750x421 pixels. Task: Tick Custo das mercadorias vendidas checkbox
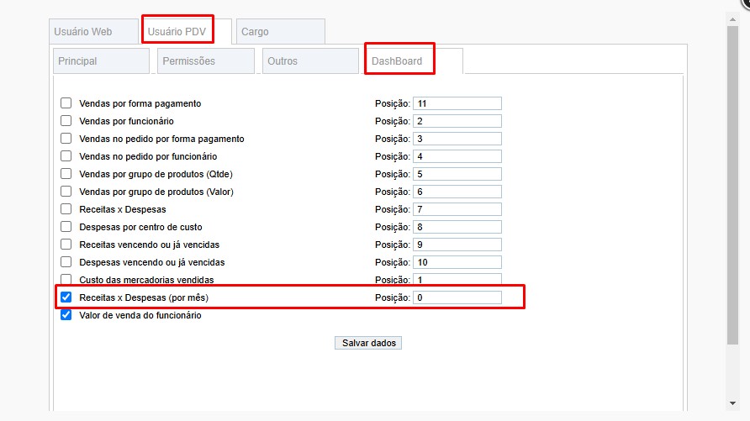[66, 280]
